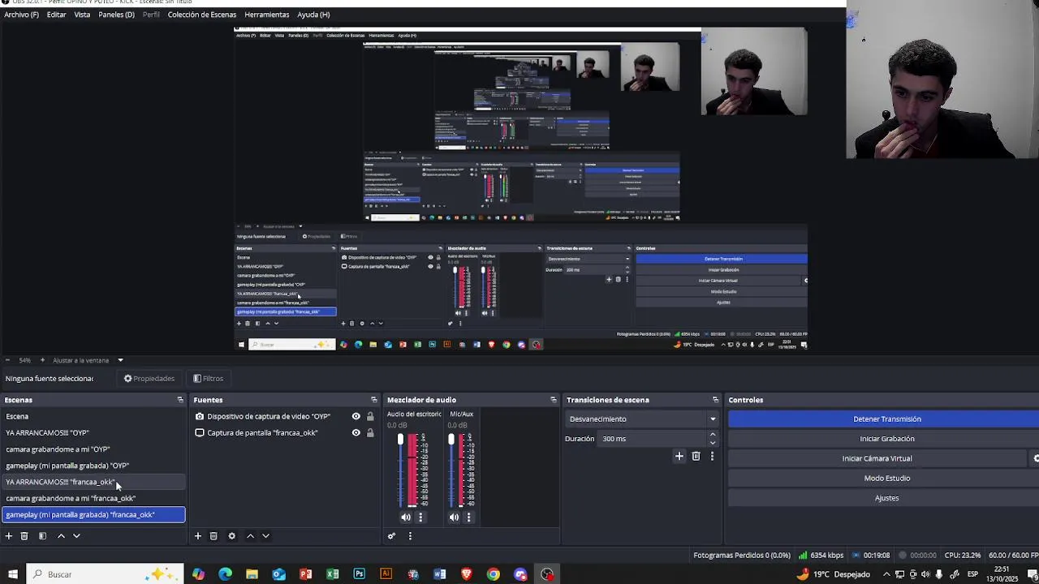This screenshot has height=584, width=1039.
Task: Open Google Chrome from the taskbar
Action: click(x=494, y=574)
